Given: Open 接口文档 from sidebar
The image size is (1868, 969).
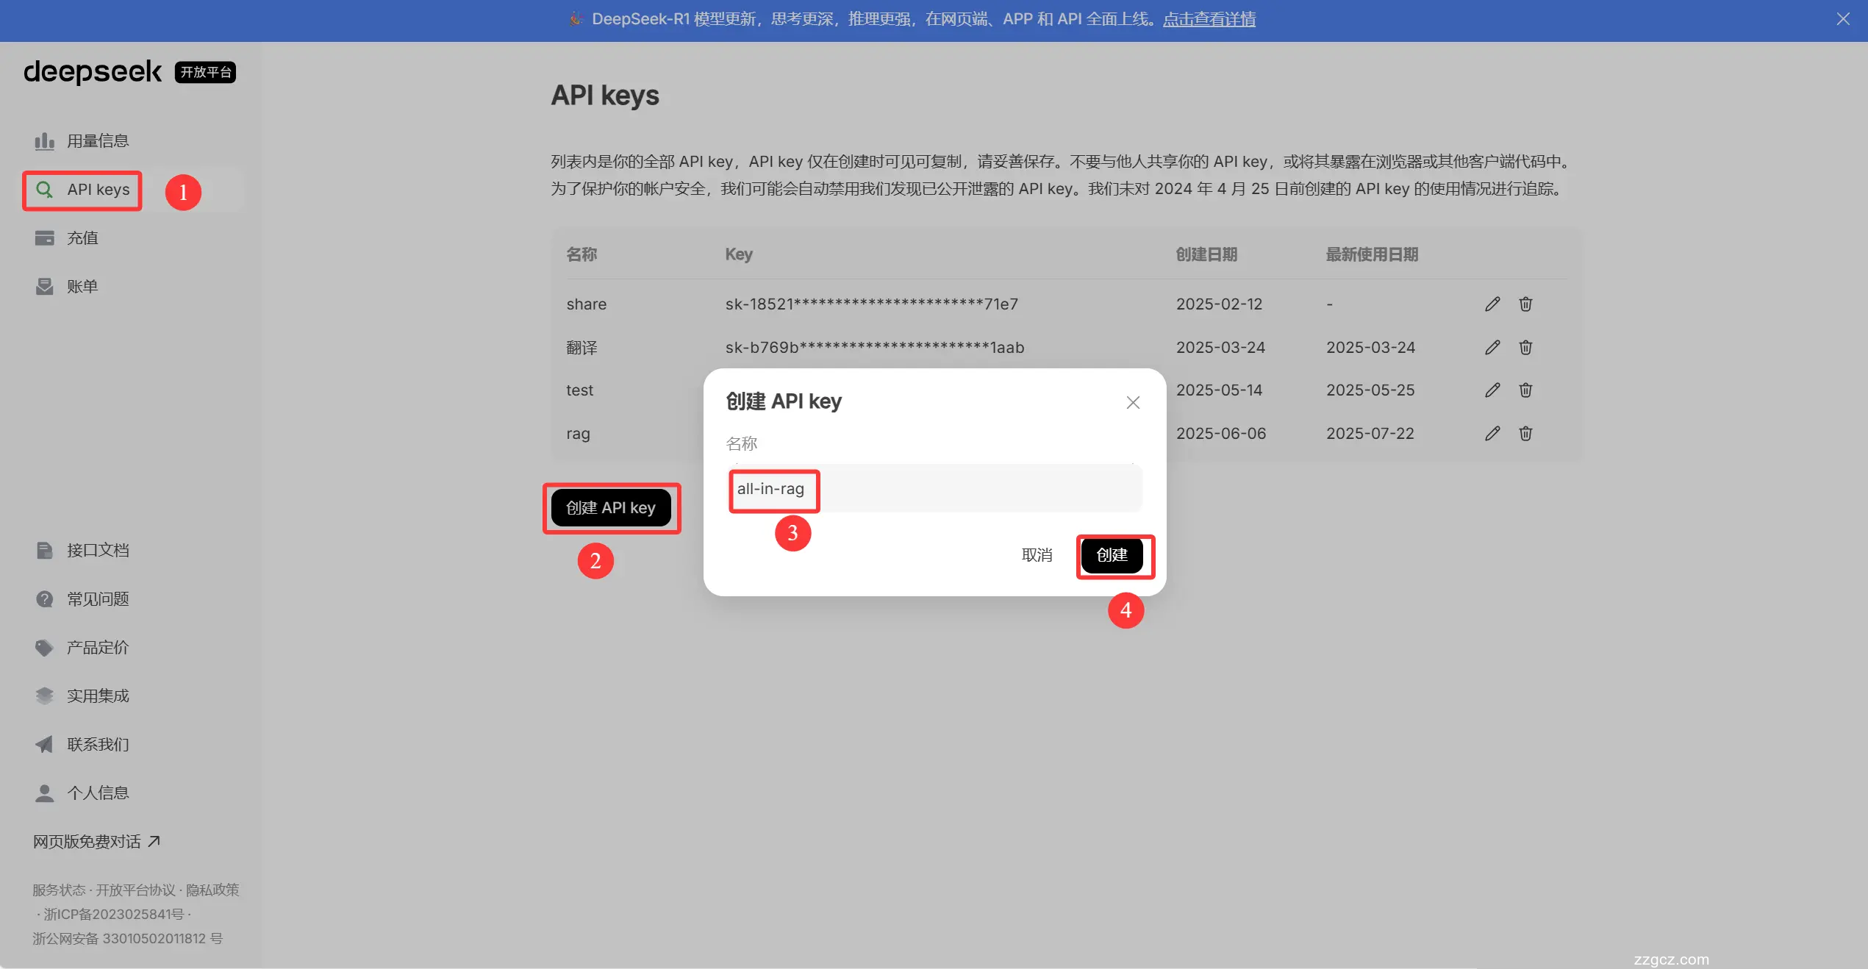Looking at the screenshot, I should (x=97, y=550).
